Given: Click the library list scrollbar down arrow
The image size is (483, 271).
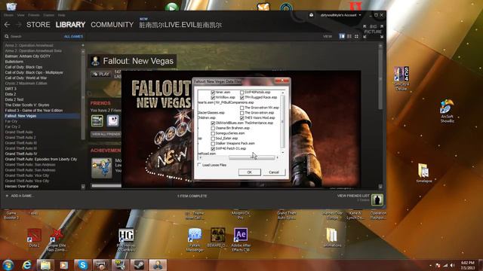Looking at the screenshot, I should click(x=83, y=187).
